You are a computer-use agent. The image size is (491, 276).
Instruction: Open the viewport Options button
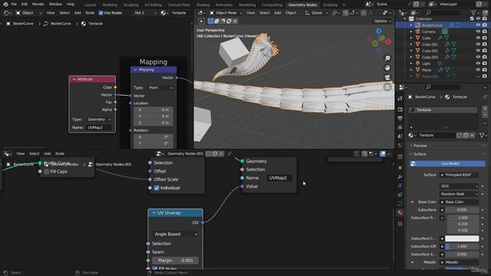pos(382,21)
